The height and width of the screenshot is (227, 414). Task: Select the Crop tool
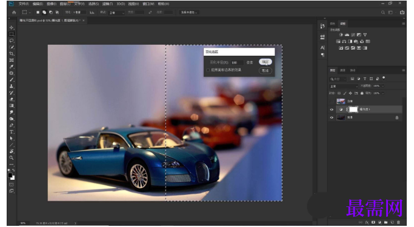12,54
